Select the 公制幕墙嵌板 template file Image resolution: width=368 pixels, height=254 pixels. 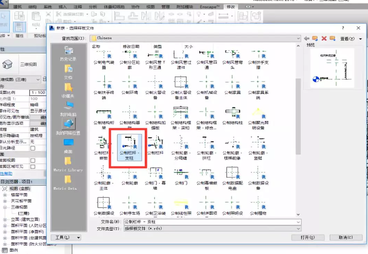click(x=207, y=179)
